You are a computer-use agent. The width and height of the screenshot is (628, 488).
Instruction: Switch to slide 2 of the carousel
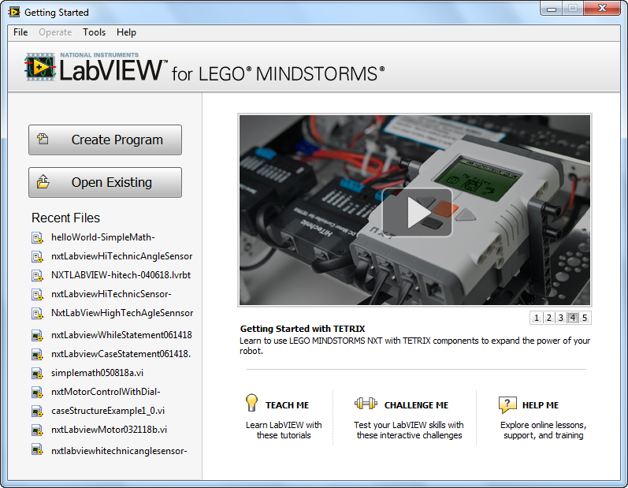[548, 318]
